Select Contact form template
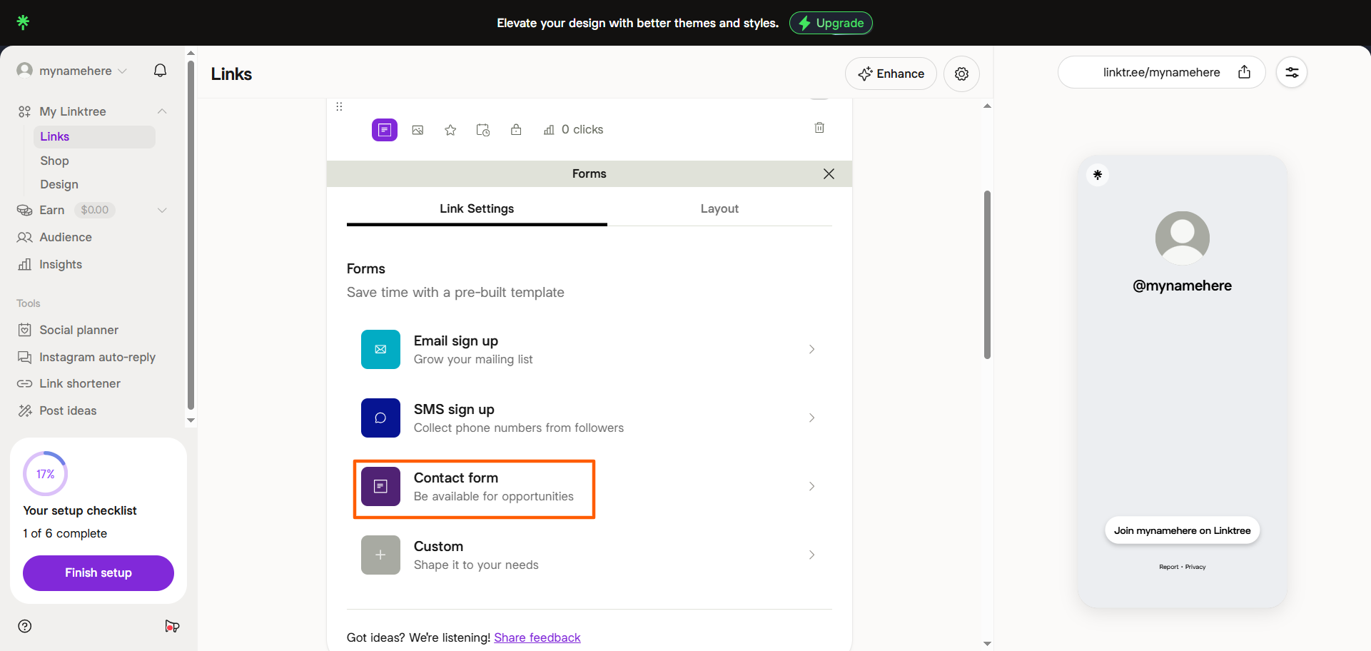Image resolution: width=1371 pixels, height=651 pixels. tap(590, 486)
